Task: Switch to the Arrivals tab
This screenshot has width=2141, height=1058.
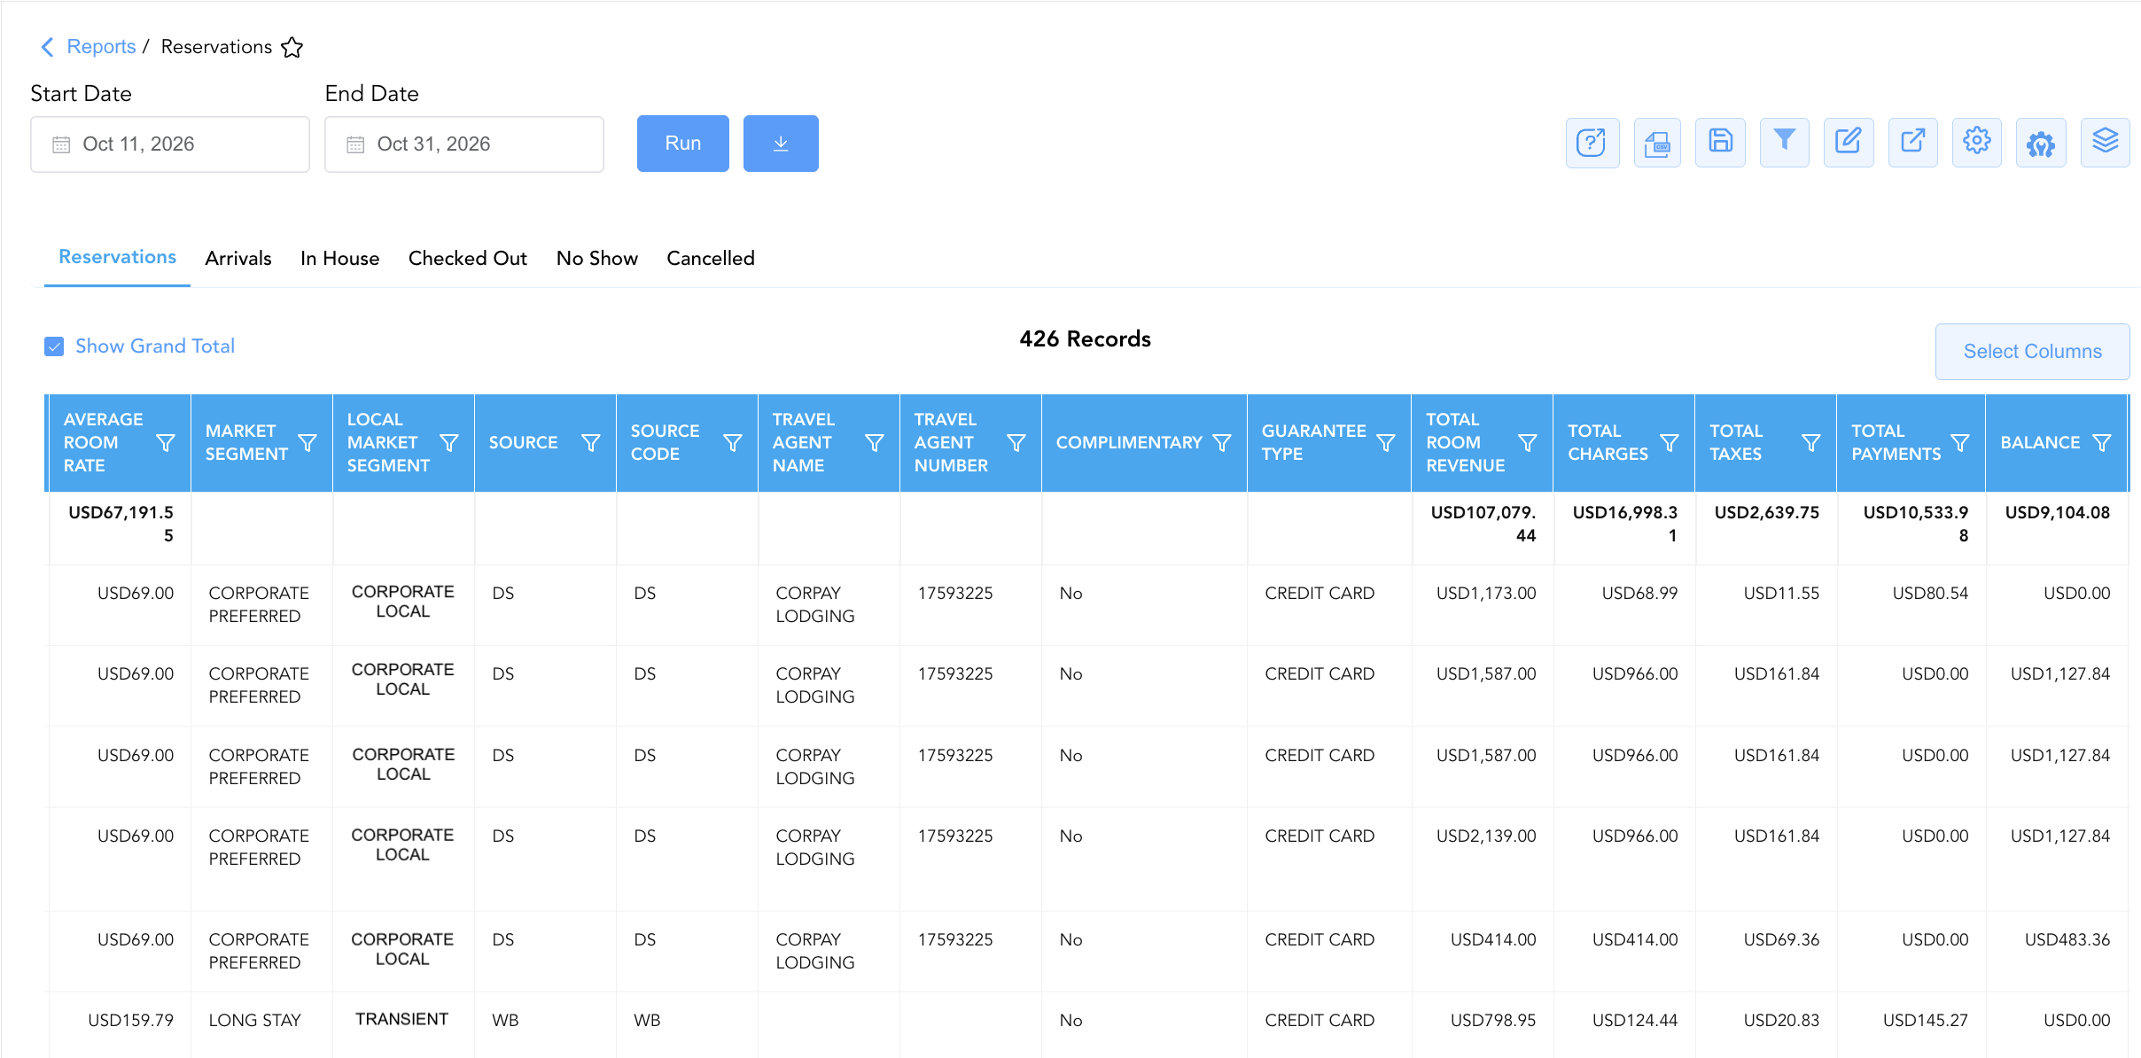Action: pos(238,258)
